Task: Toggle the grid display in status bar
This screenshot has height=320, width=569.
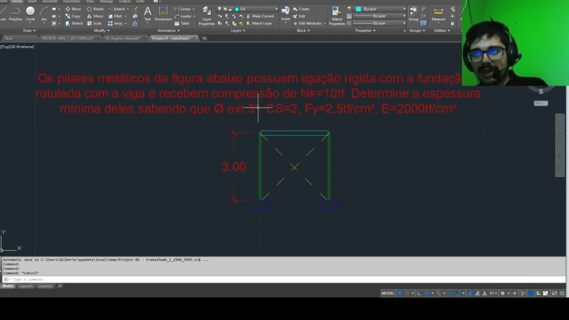Action: 400,293
